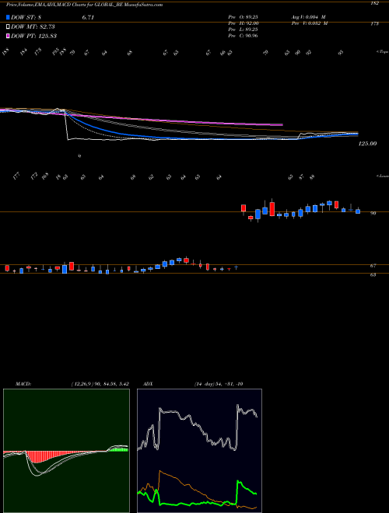Viewport: 389px width, 513px height.
Task: Click the 182 axis label at top right
Action: [x=375, y=3]
